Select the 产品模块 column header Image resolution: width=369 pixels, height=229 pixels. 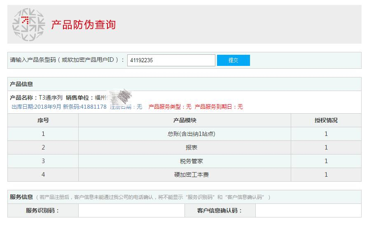pyautogui.click(x=185, y=121)
